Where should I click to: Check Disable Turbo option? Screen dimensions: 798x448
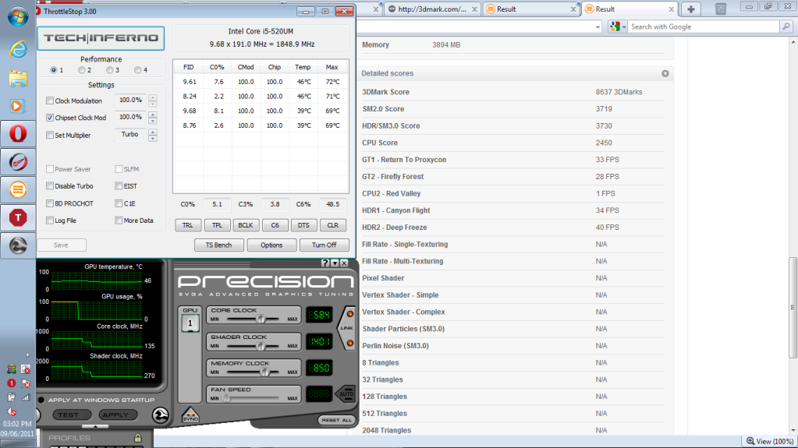(50, 185)
